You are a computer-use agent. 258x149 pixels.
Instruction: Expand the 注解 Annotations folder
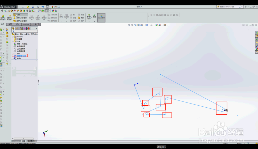pyautogui.click(x=13, y=41)
